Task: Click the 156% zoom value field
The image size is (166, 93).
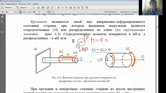Action: (x=39, y=12)
